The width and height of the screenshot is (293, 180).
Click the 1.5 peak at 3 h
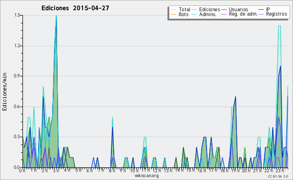(56, 16)
